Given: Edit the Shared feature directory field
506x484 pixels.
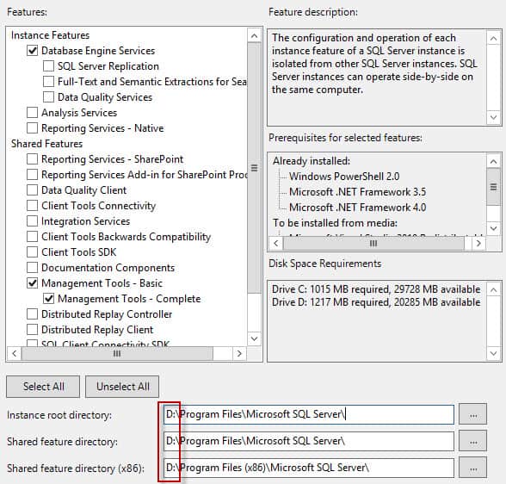Looking at the screenshot, I should pos(309,441).
